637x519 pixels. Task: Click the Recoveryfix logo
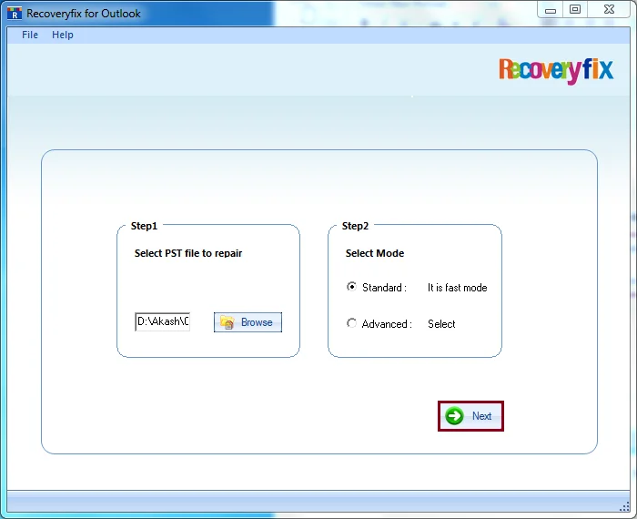[556, 71]
